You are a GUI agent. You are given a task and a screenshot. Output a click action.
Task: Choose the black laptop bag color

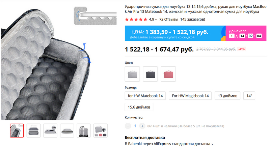pos(150,74)
